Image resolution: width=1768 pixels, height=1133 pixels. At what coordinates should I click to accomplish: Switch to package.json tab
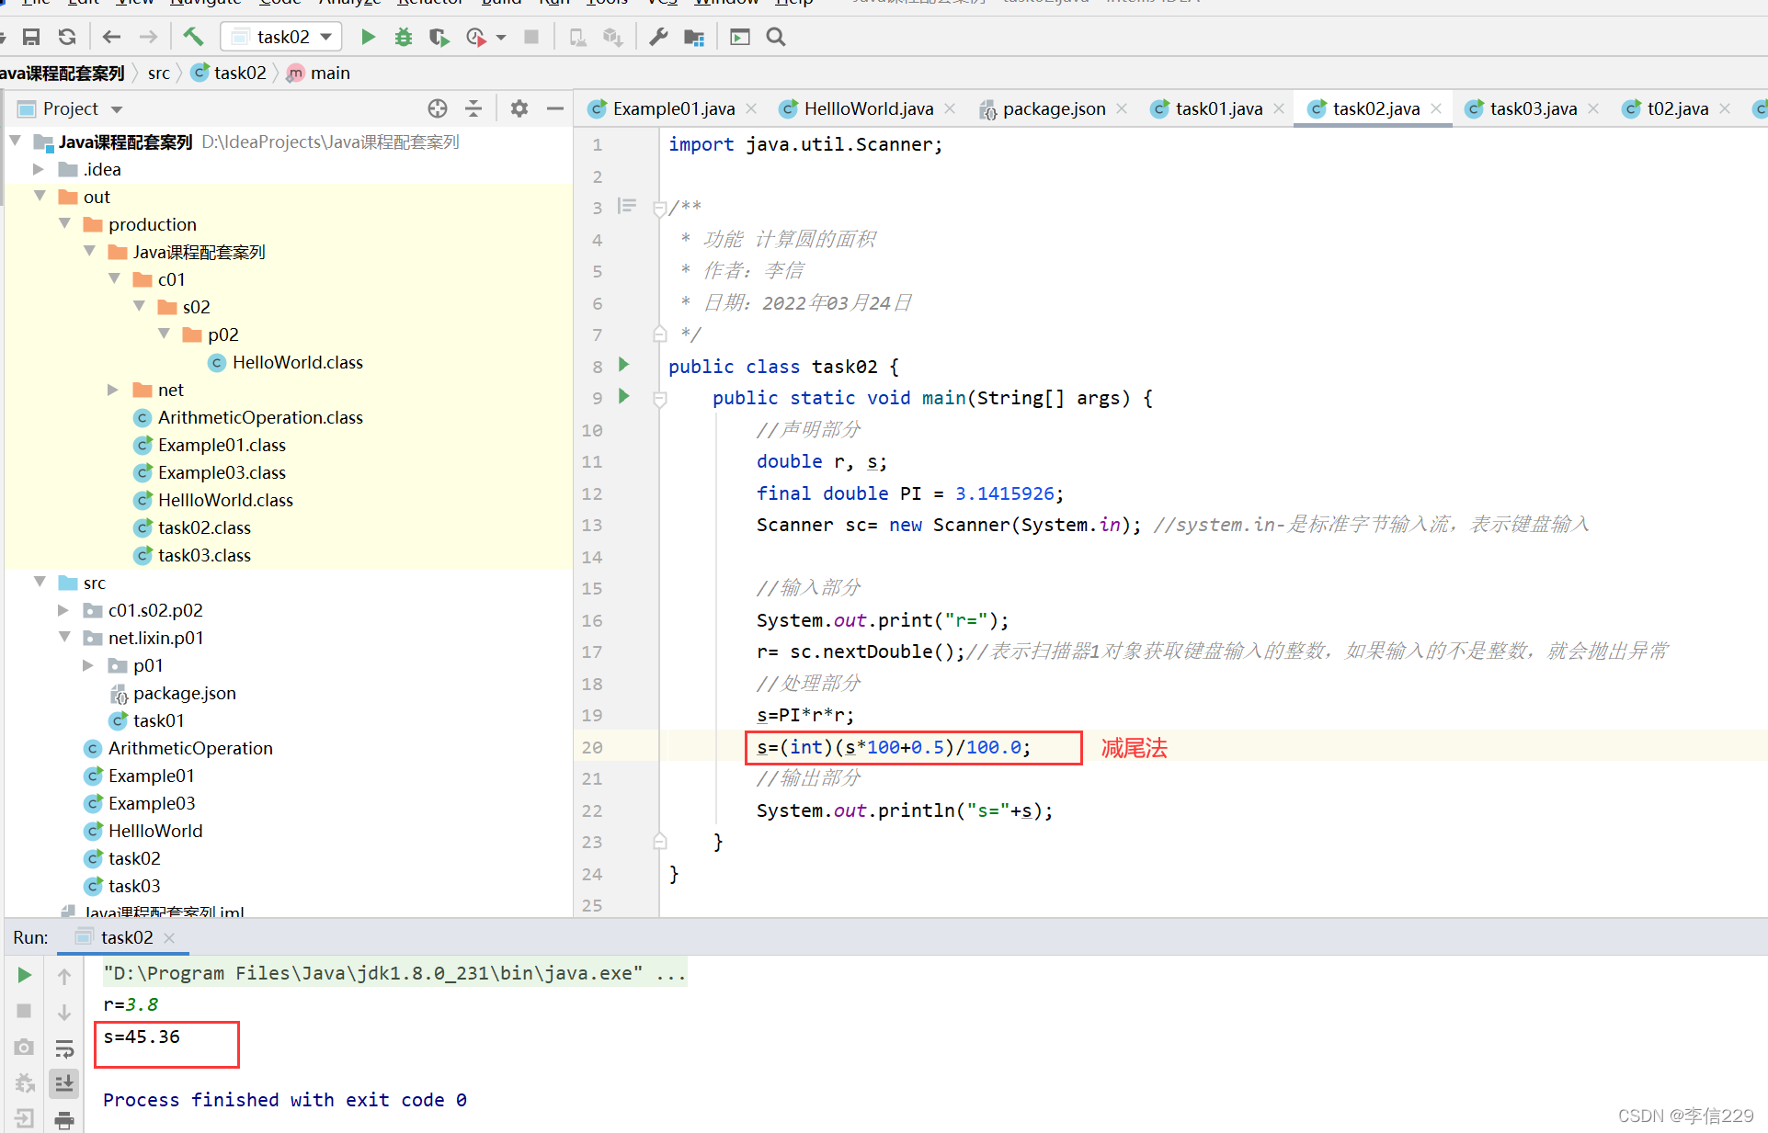(1054, 108)
